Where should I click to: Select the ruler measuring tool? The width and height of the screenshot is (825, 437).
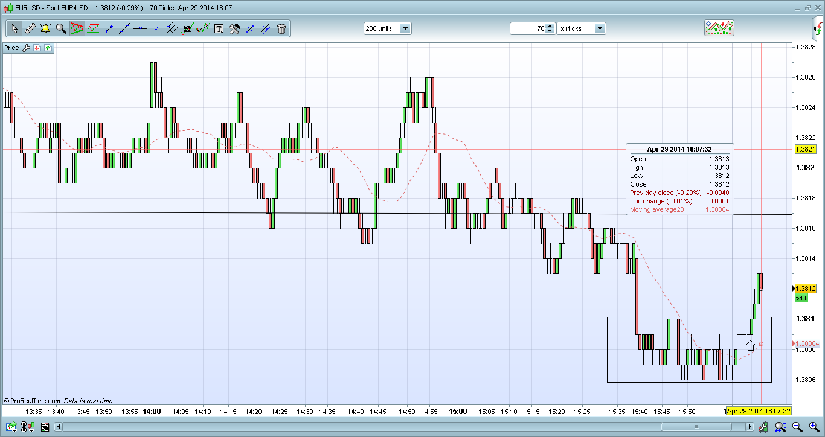30,28
